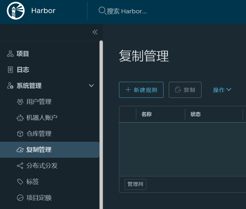Click the search magnifier icon
This screenshot has width=246, height=209.
click(x=102, y=11)
